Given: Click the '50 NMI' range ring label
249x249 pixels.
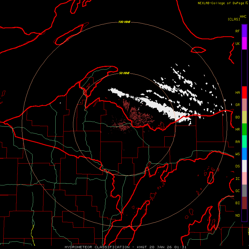Looking at the screenshot, I should point(124,73).
